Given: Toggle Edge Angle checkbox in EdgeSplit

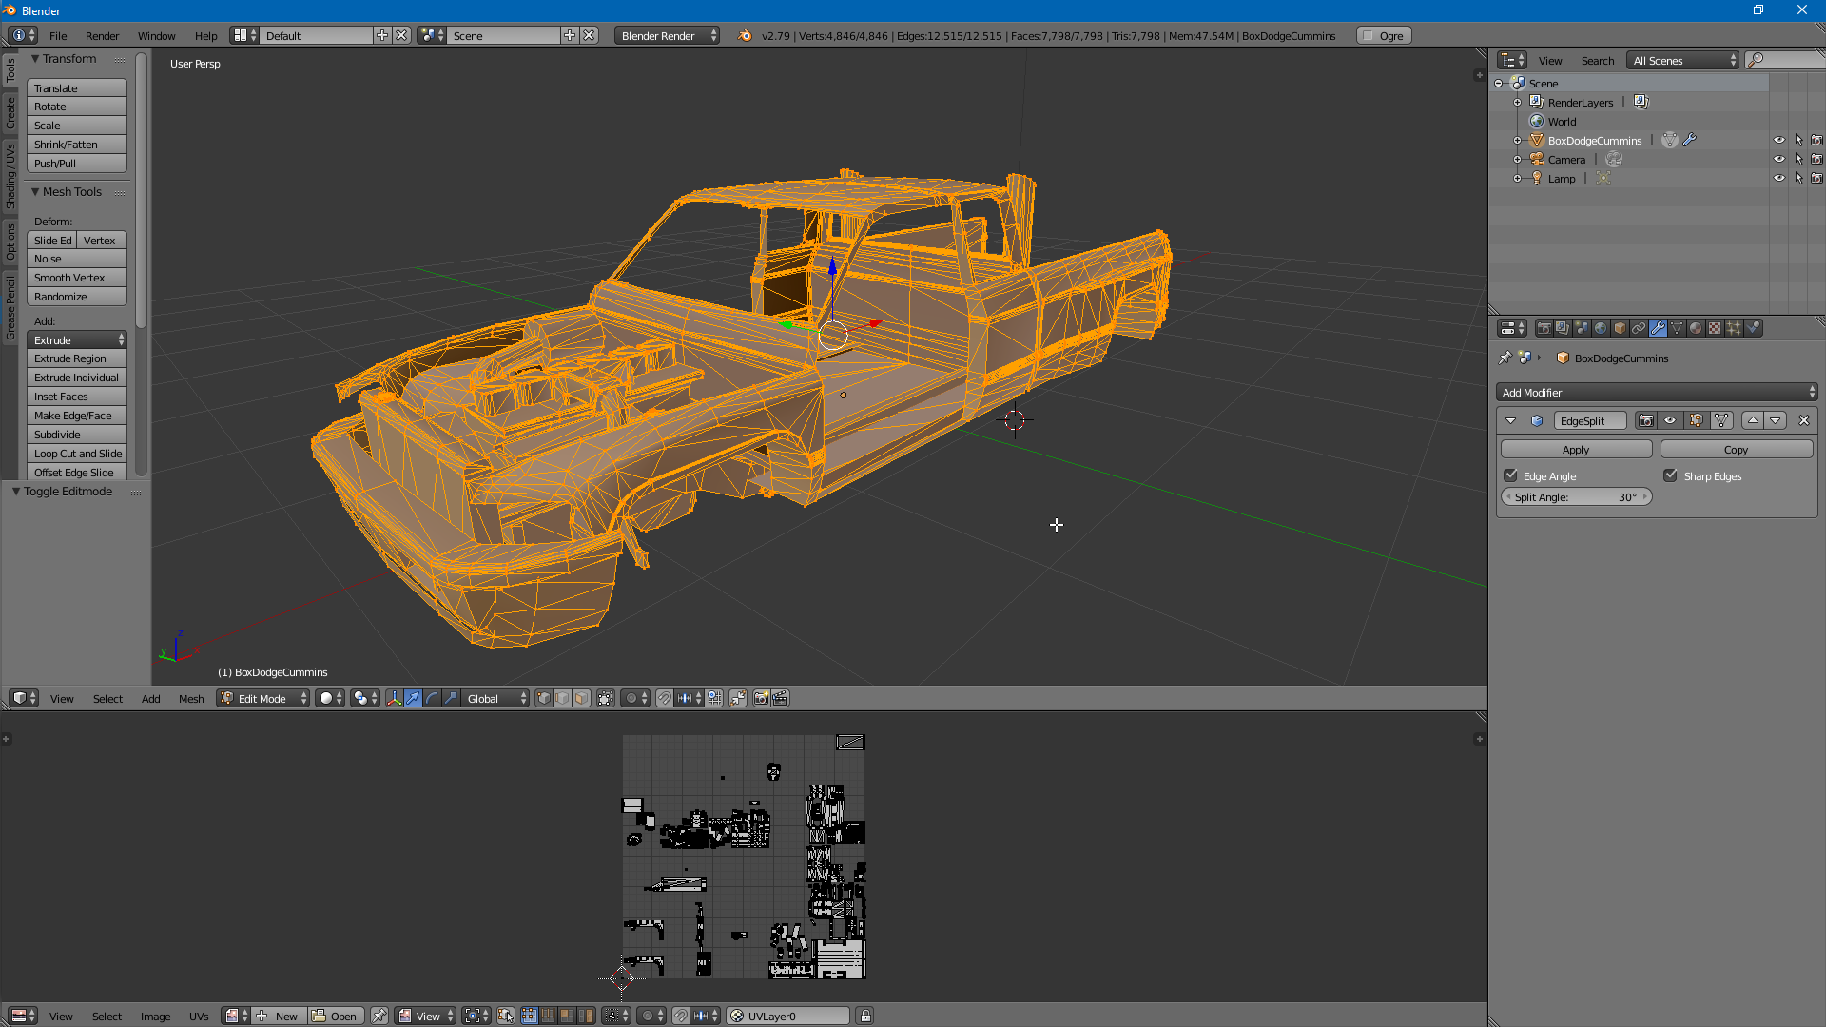Looking at the screenshot, I should click(1512, 476).
